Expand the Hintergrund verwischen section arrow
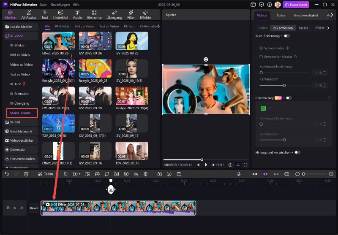Image resolution: width=338 pixels, height=235 pixels. click(292, 153)
